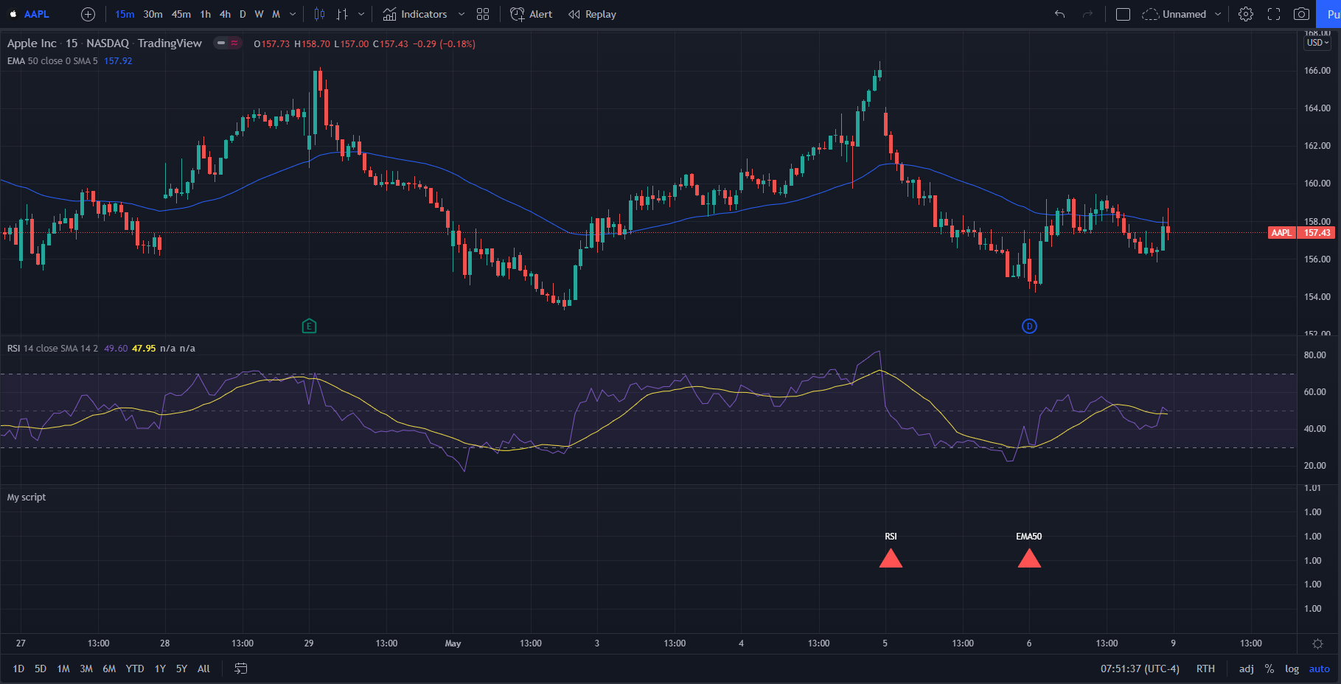Set chart range to 5D
Screen dimensions: 1341x684
point(41,669)
